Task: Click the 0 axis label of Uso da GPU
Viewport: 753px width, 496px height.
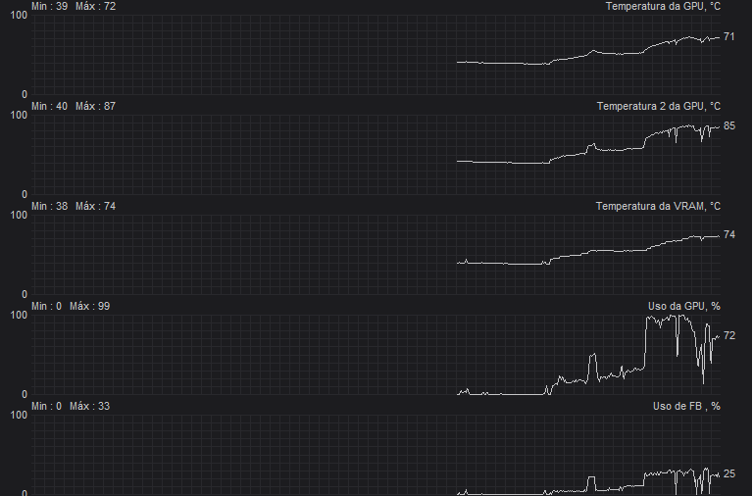Action: pos(25,395)
